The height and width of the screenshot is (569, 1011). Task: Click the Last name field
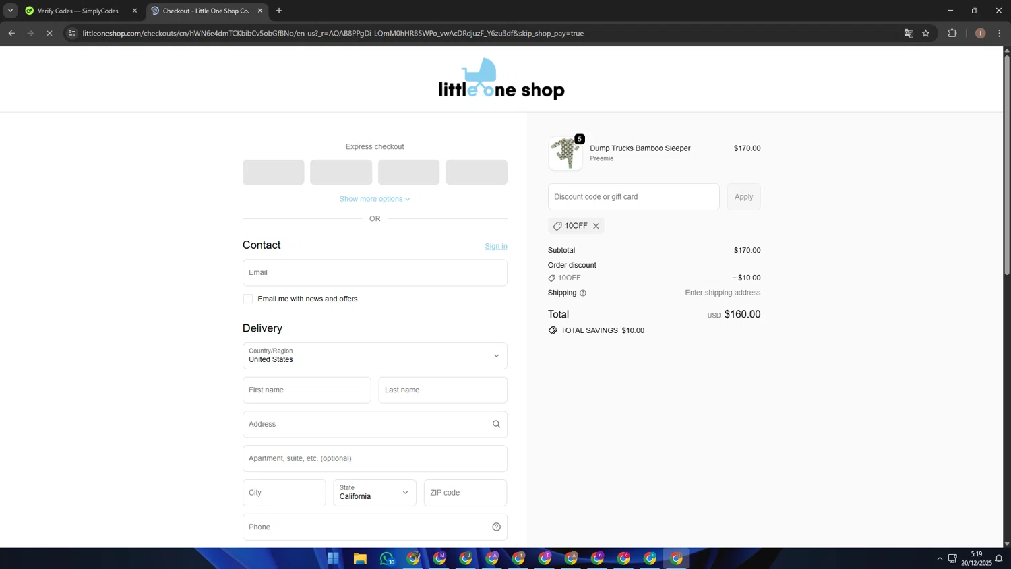coord(443,390)
